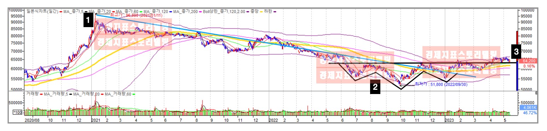Click the 4,061K volume value tag

click(529, 107)
